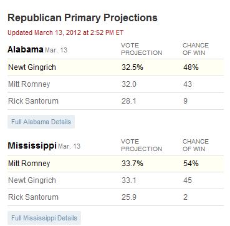The image size is (230, 226).
Task: Click the 32.5% Alabama vote projection
Action: tap(132, 67)
